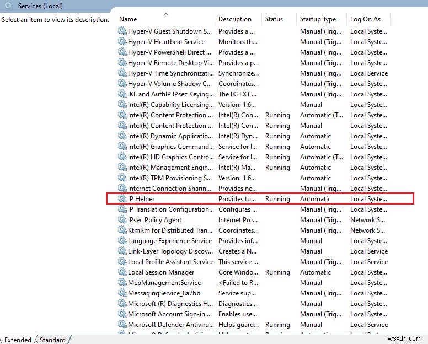Click the gear icon of IPsec Policy Agent
The height and width of the screenshot is (344, 428).
(122, 219)
